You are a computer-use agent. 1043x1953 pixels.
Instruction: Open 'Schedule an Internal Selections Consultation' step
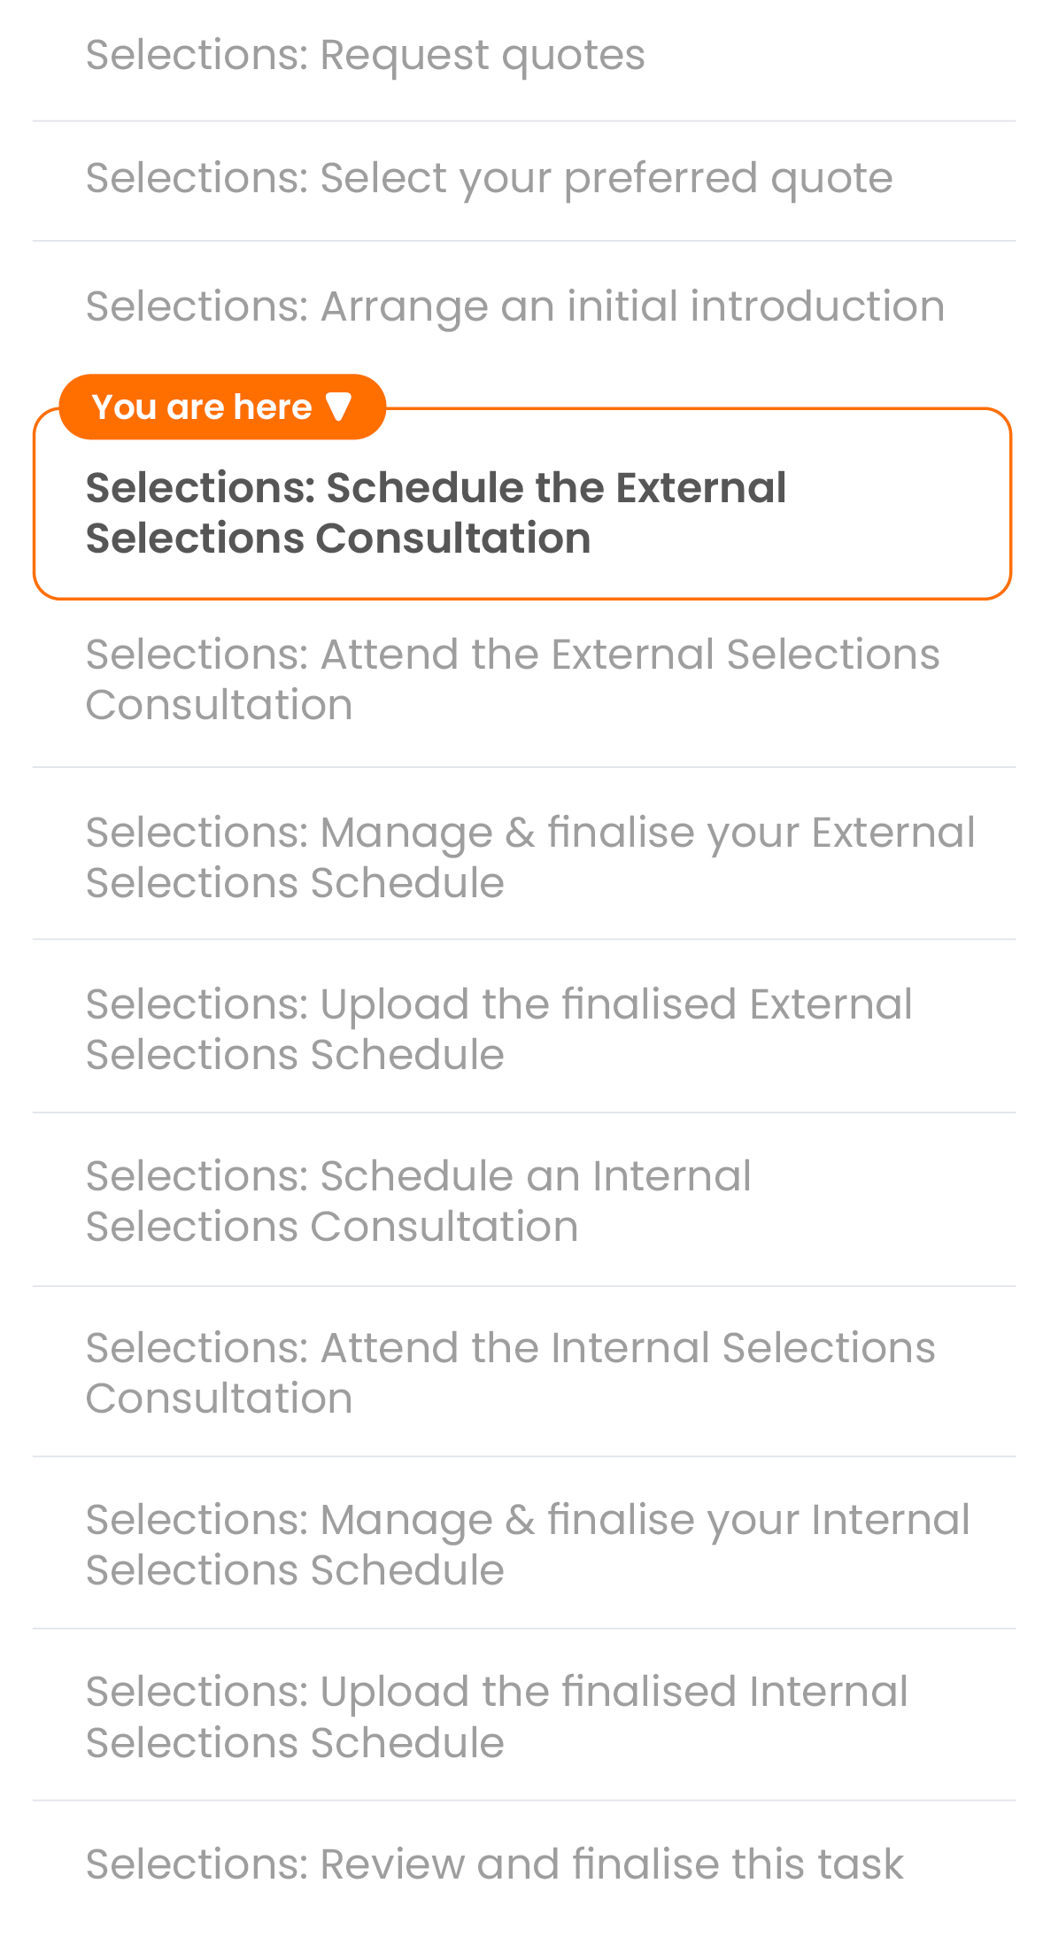click(418, 1201)
